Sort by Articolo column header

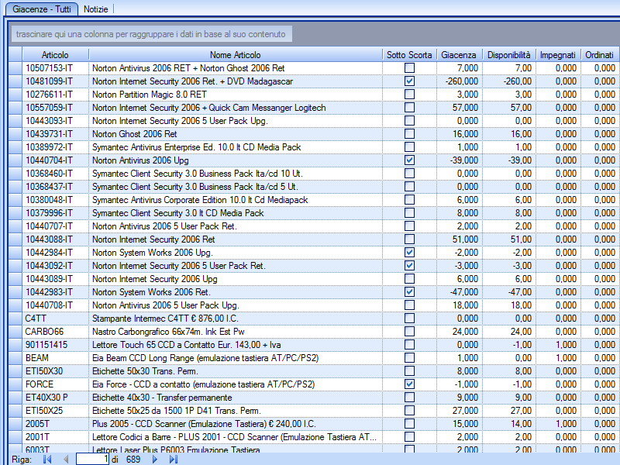pos(55,54)
